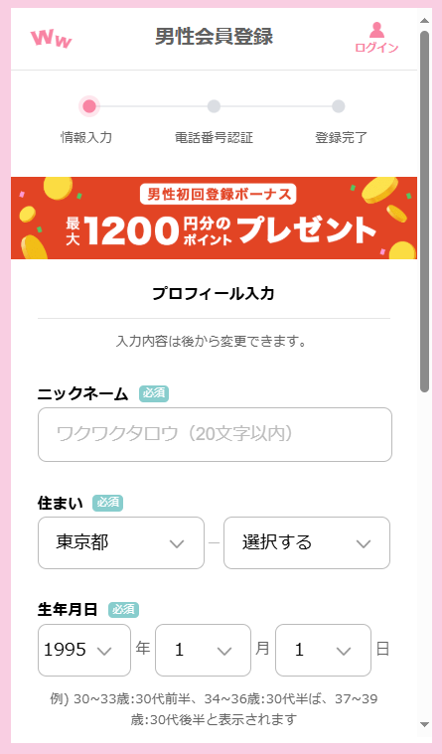
Task: Expand the 選択する area dropdown
Action: [307, 542]
